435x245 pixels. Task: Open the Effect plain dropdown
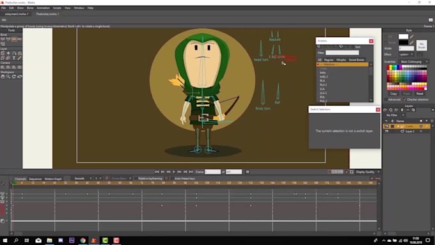click(406, 54)
